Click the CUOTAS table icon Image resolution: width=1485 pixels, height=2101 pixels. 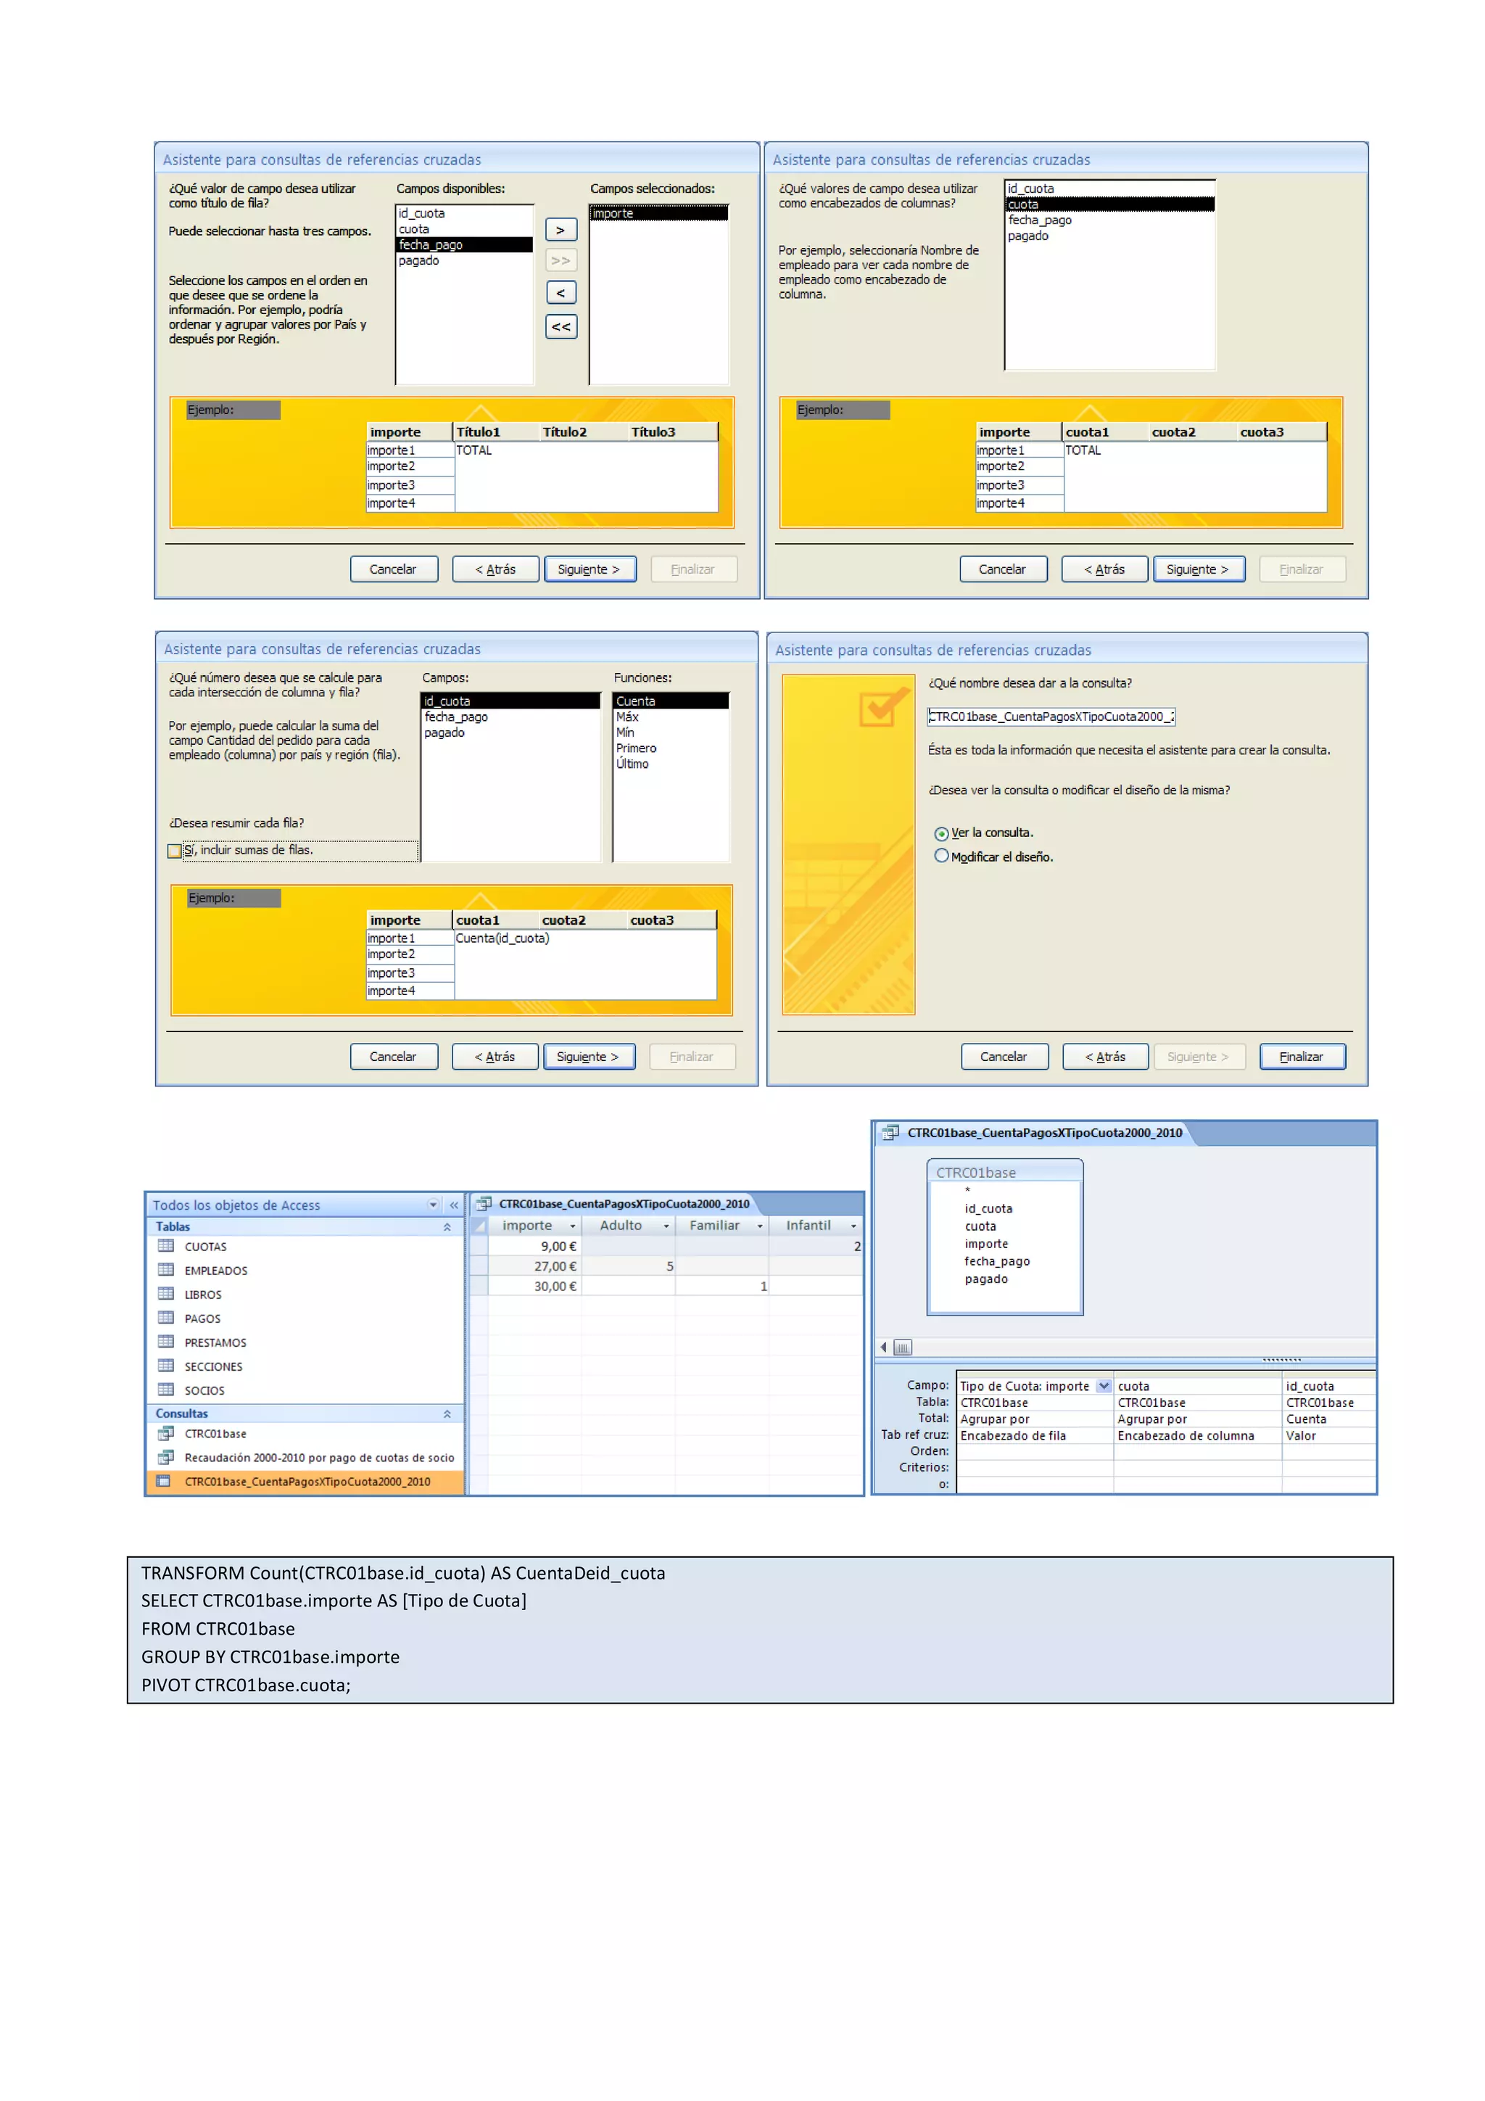[x=165, y=1245]
